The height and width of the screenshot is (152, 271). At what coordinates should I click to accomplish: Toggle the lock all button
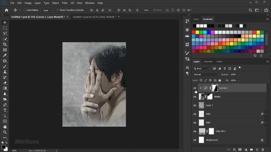coord(220,80)
